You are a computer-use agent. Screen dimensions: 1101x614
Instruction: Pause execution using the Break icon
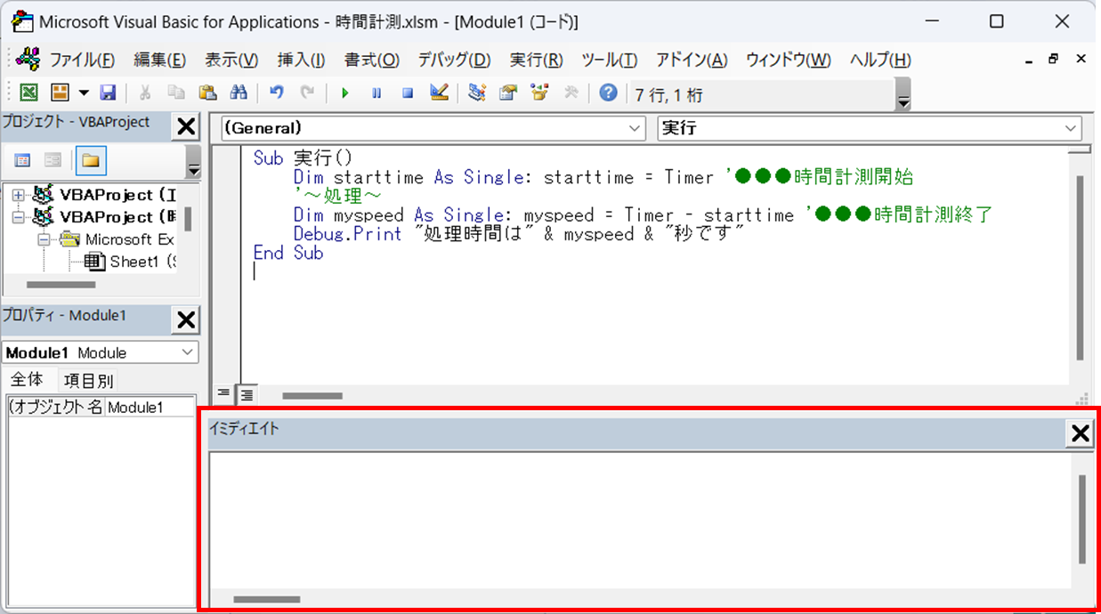376,93
